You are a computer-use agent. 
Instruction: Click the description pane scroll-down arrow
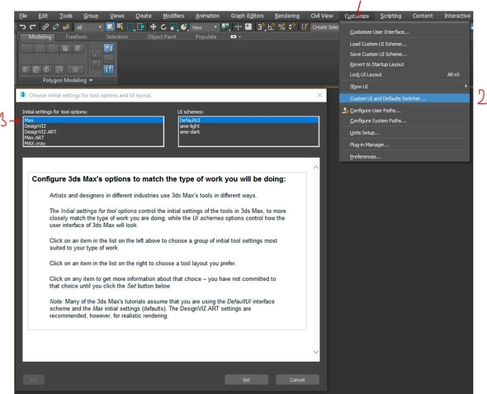tap(316, 352)
